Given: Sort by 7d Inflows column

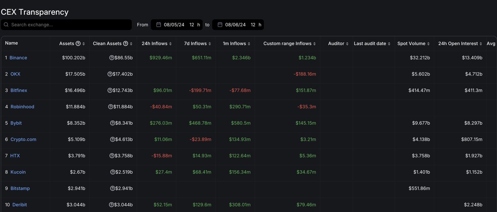Looking at the screenshot, I should pyautogui.click(x=209, y=44).
